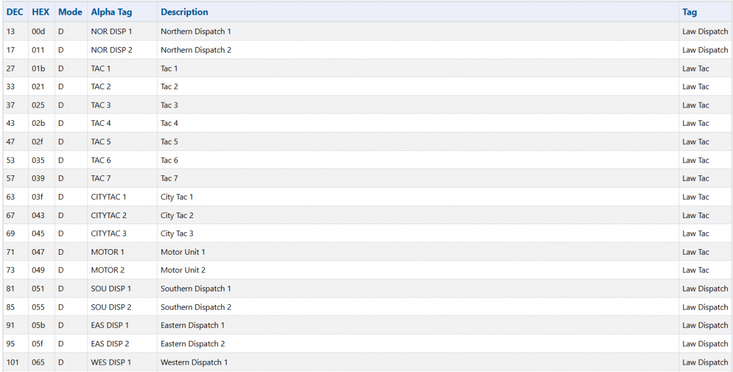Click the Tac 1 description cell

pos(418,68)
